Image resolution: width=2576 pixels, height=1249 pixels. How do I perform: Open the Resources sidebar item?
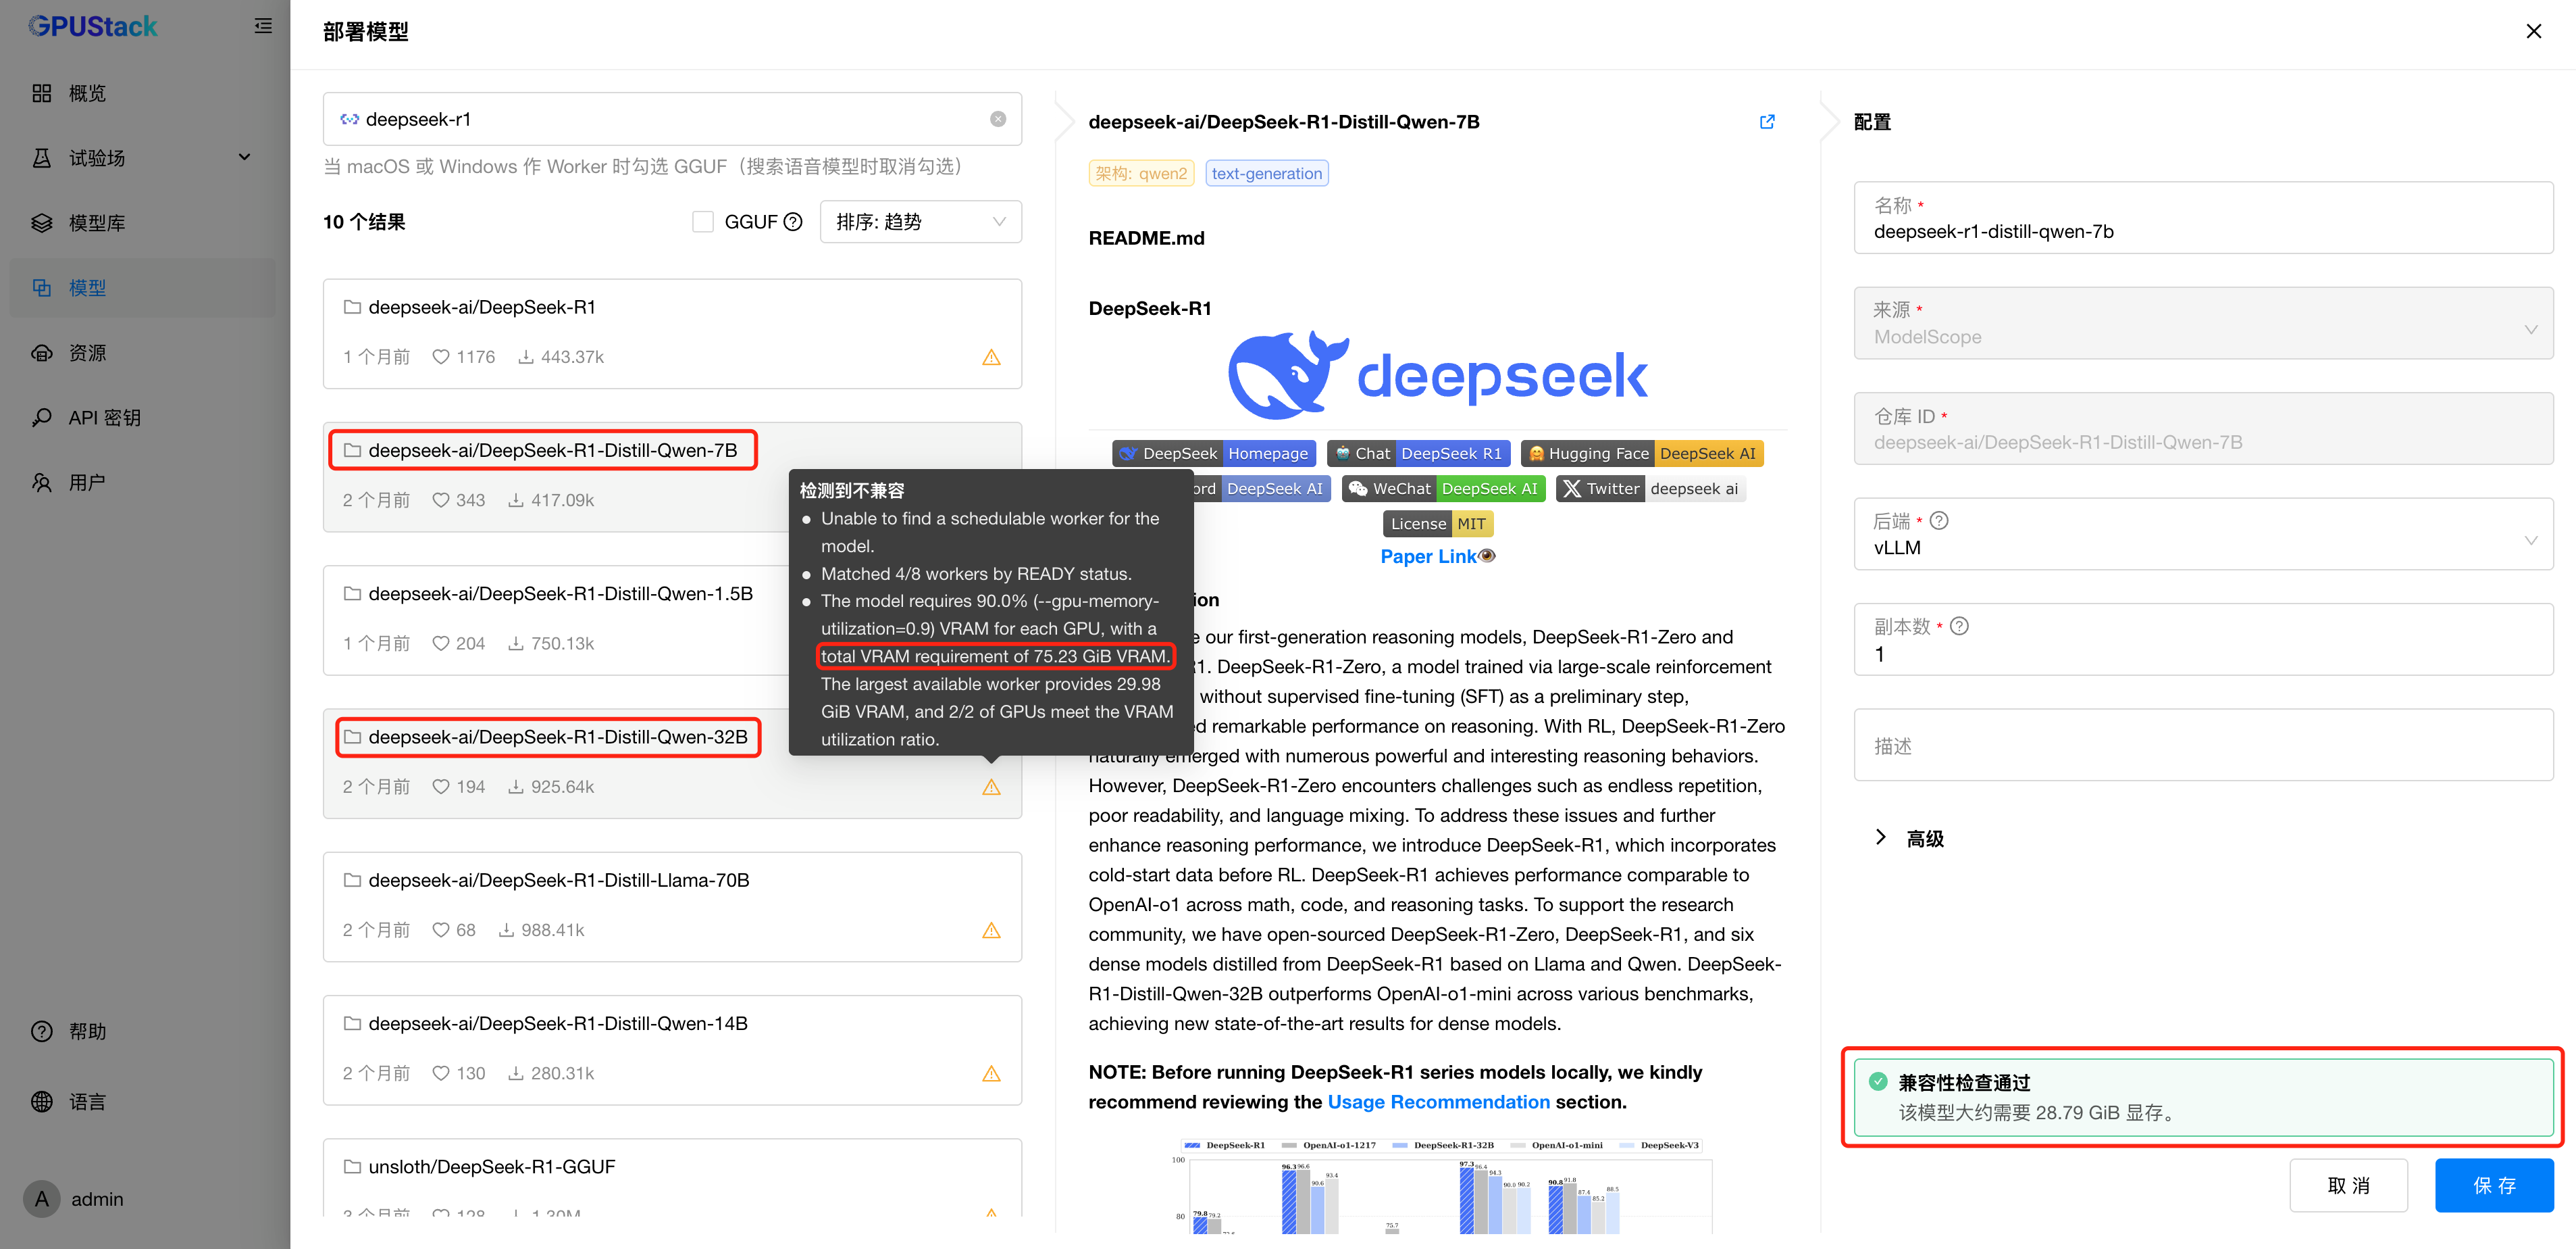coord(87,353)
